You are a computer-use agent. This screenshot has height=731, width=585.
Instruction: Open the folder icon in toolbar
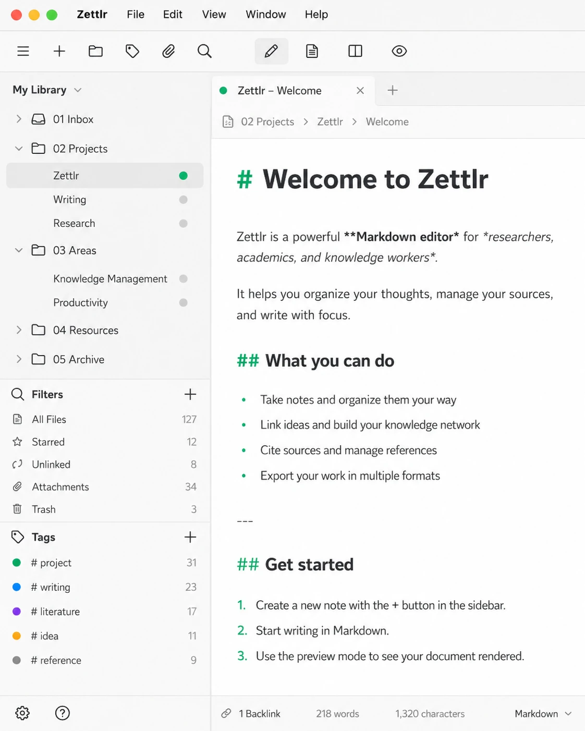[x=95, y=51]
